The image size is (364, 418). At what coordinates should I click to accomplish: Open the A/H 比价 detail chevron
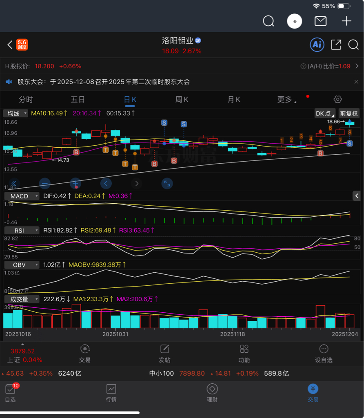pyautogui.click(x=357, y=66)
